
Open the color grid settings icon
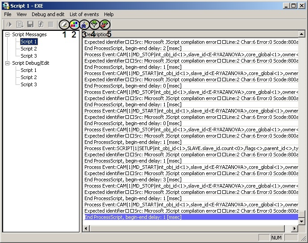(74, 25)
